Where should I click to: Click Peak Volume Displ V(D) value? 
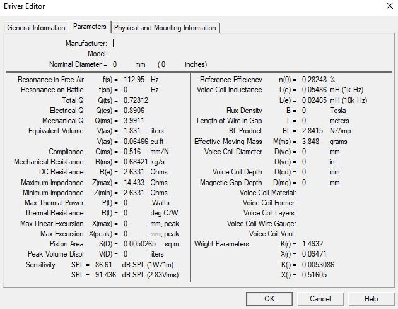[x=126, y=254]
